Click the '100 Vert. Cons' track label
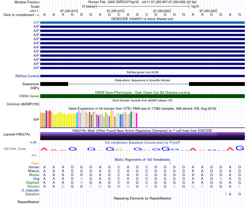 pos(14,149)
